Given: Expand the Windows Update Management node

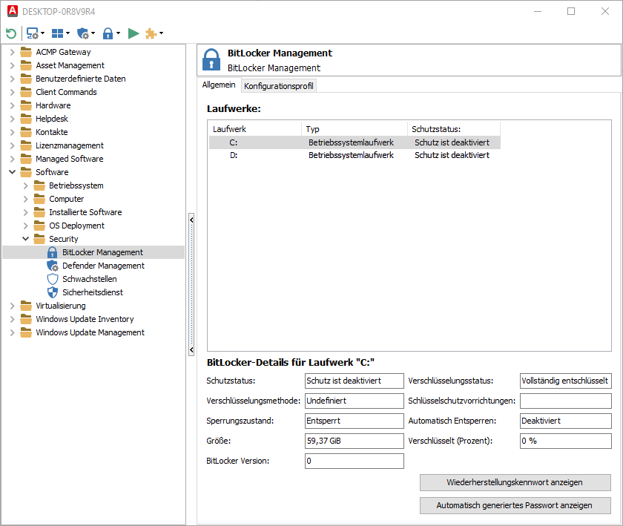Looking at the screenshot, I should pos(12,332).
